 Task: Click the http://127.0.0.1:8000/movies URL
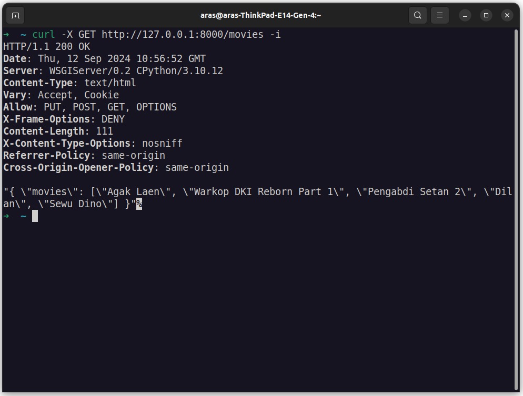pos(183,34)
